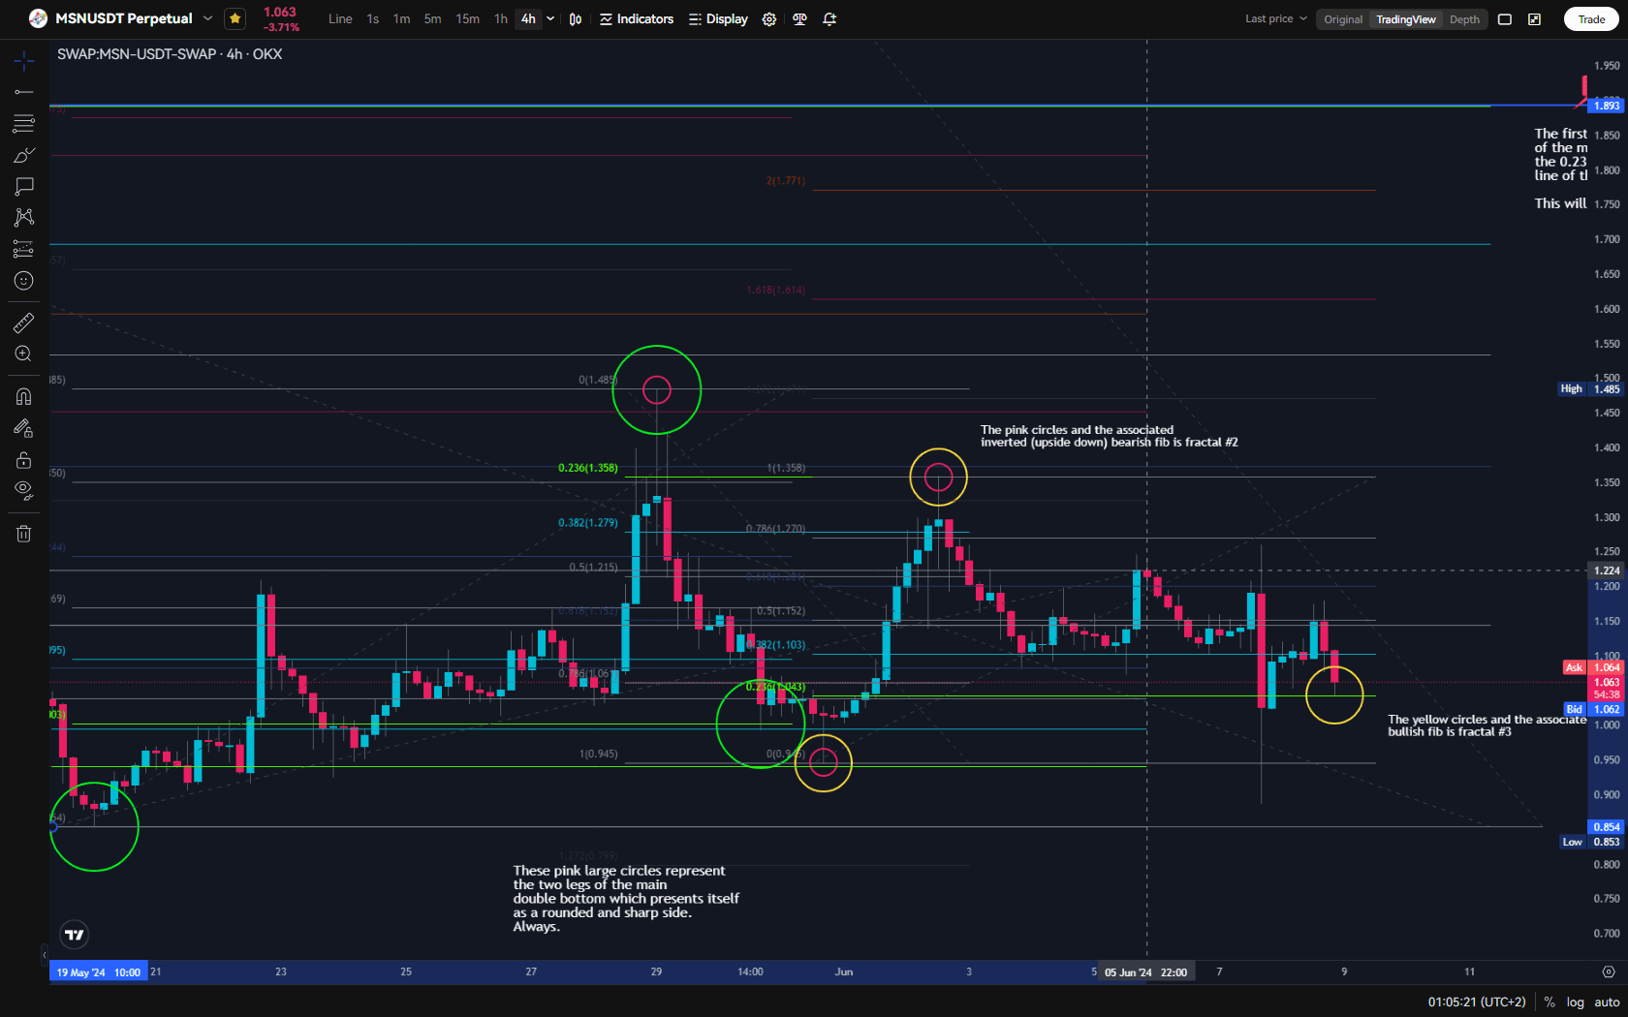Open the Fibonacci and Gann tools
The image size is (1628, 1017).
[24, 123]
